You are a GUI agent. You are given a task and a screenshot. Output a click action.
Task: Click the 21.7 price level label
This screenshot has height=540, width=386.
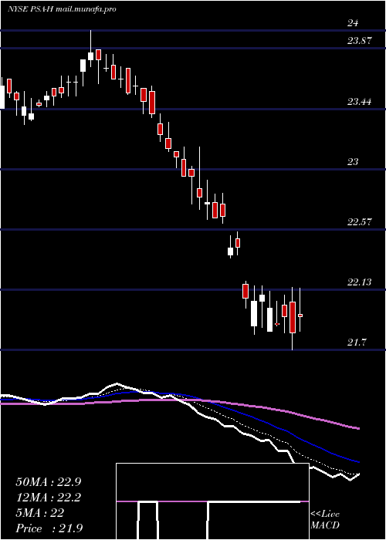tap(357, 343)
